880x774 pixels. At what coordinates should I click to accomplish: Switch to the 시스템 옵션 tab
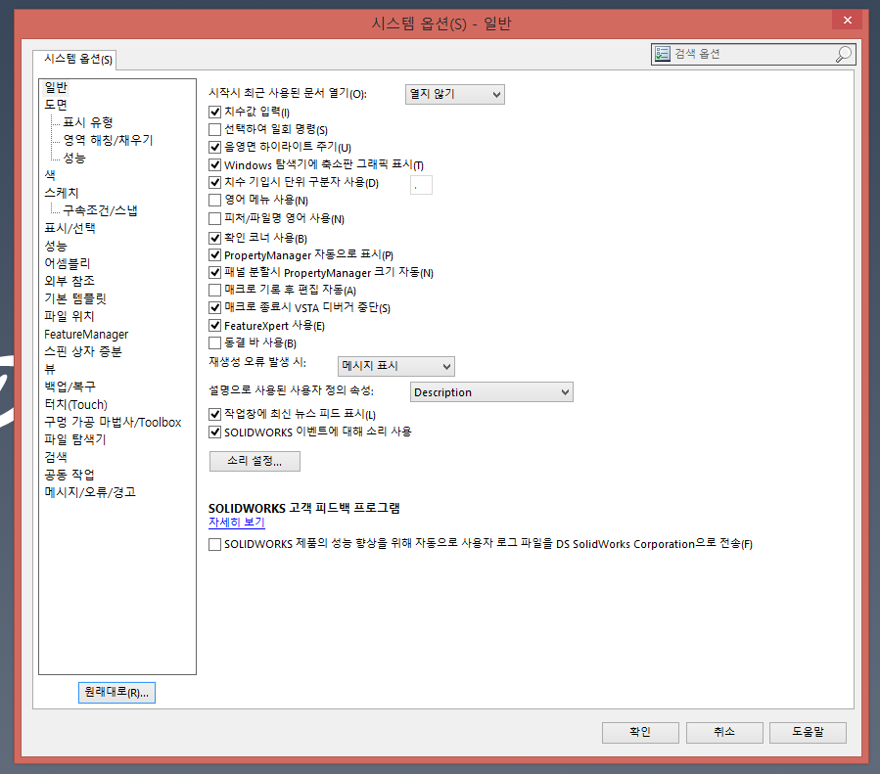point(74,59)
